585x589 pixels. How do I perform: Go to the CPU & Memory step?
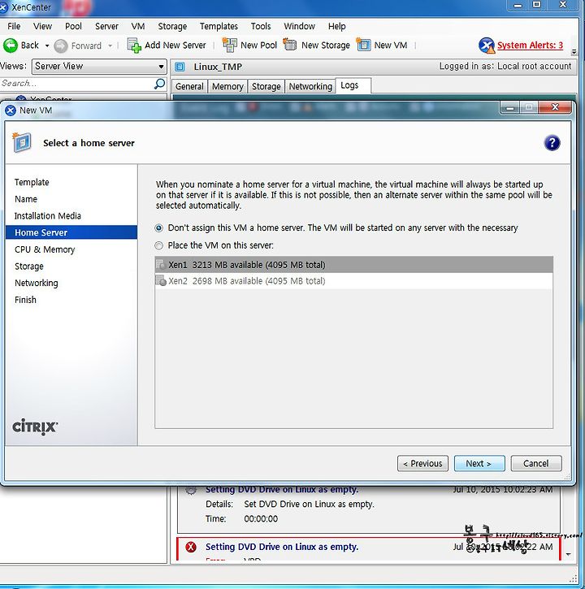(x=45, y=249)
